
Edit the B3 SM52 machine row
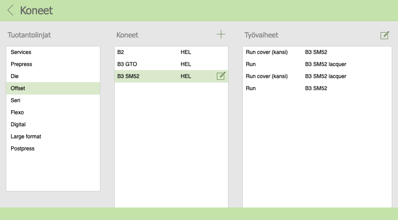tap(221, 76)
